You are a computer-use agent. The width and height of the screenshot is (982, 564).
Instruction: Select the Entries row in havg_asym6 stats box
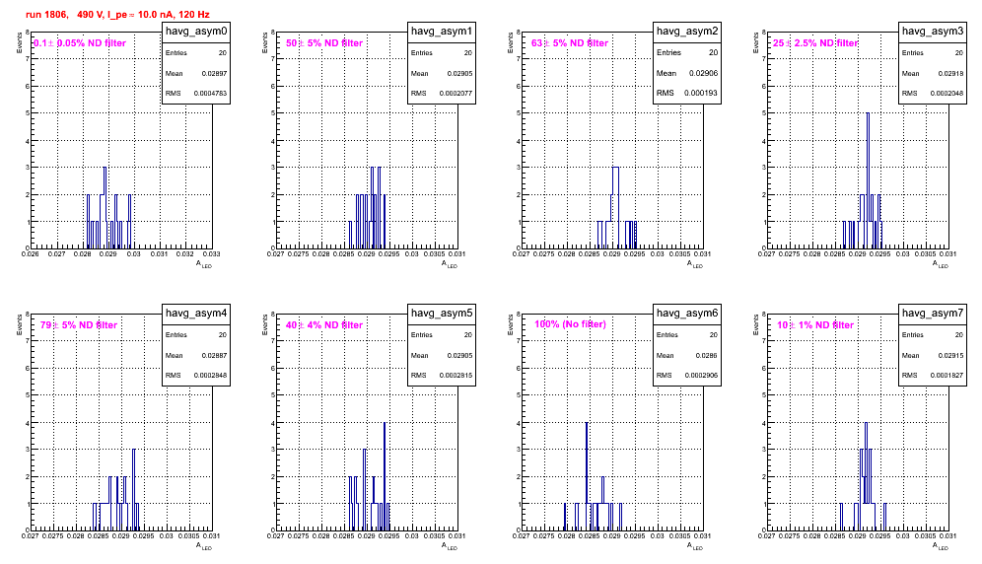pyautogui.click(x=687, y=335)
